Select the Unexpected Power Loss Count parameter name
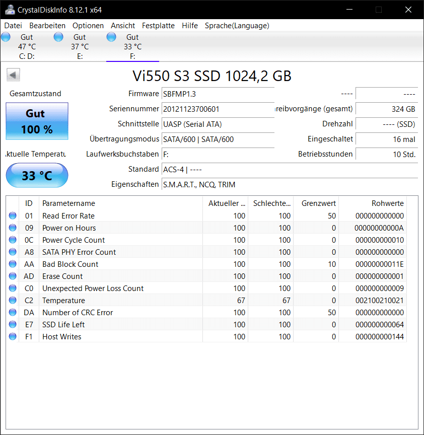This screenshot has height=435, width=424. tap(93, 288)
